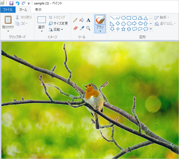Screen dimensions: 179x159
Task: Choose the Four-point star shape
Action: tap(118, 29)
